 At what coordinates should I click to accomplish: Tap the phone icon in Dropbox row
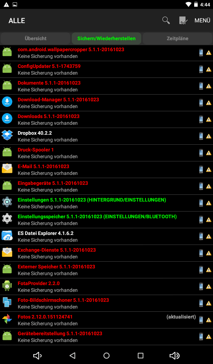pyautogui.click(x=201, y=136)
